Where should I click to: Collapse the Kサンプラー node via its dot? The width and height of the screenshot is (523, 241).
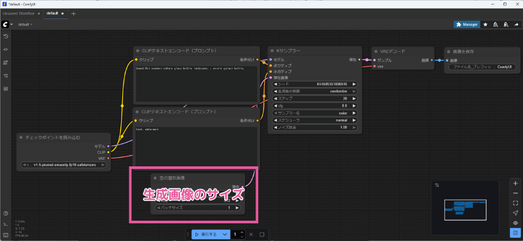[x=272, y=51]
